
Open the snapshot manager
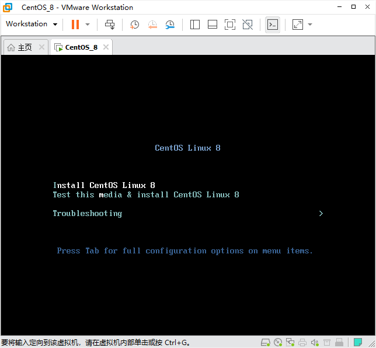tap(170, 25)
